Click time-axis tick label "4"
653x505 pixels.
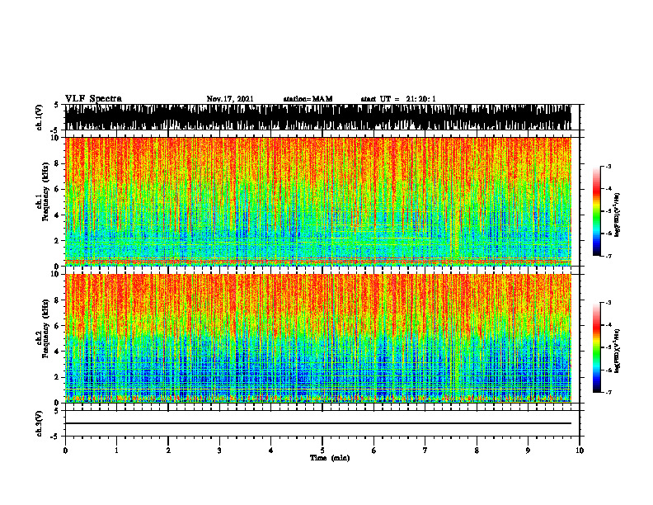(x=270, y=451)
